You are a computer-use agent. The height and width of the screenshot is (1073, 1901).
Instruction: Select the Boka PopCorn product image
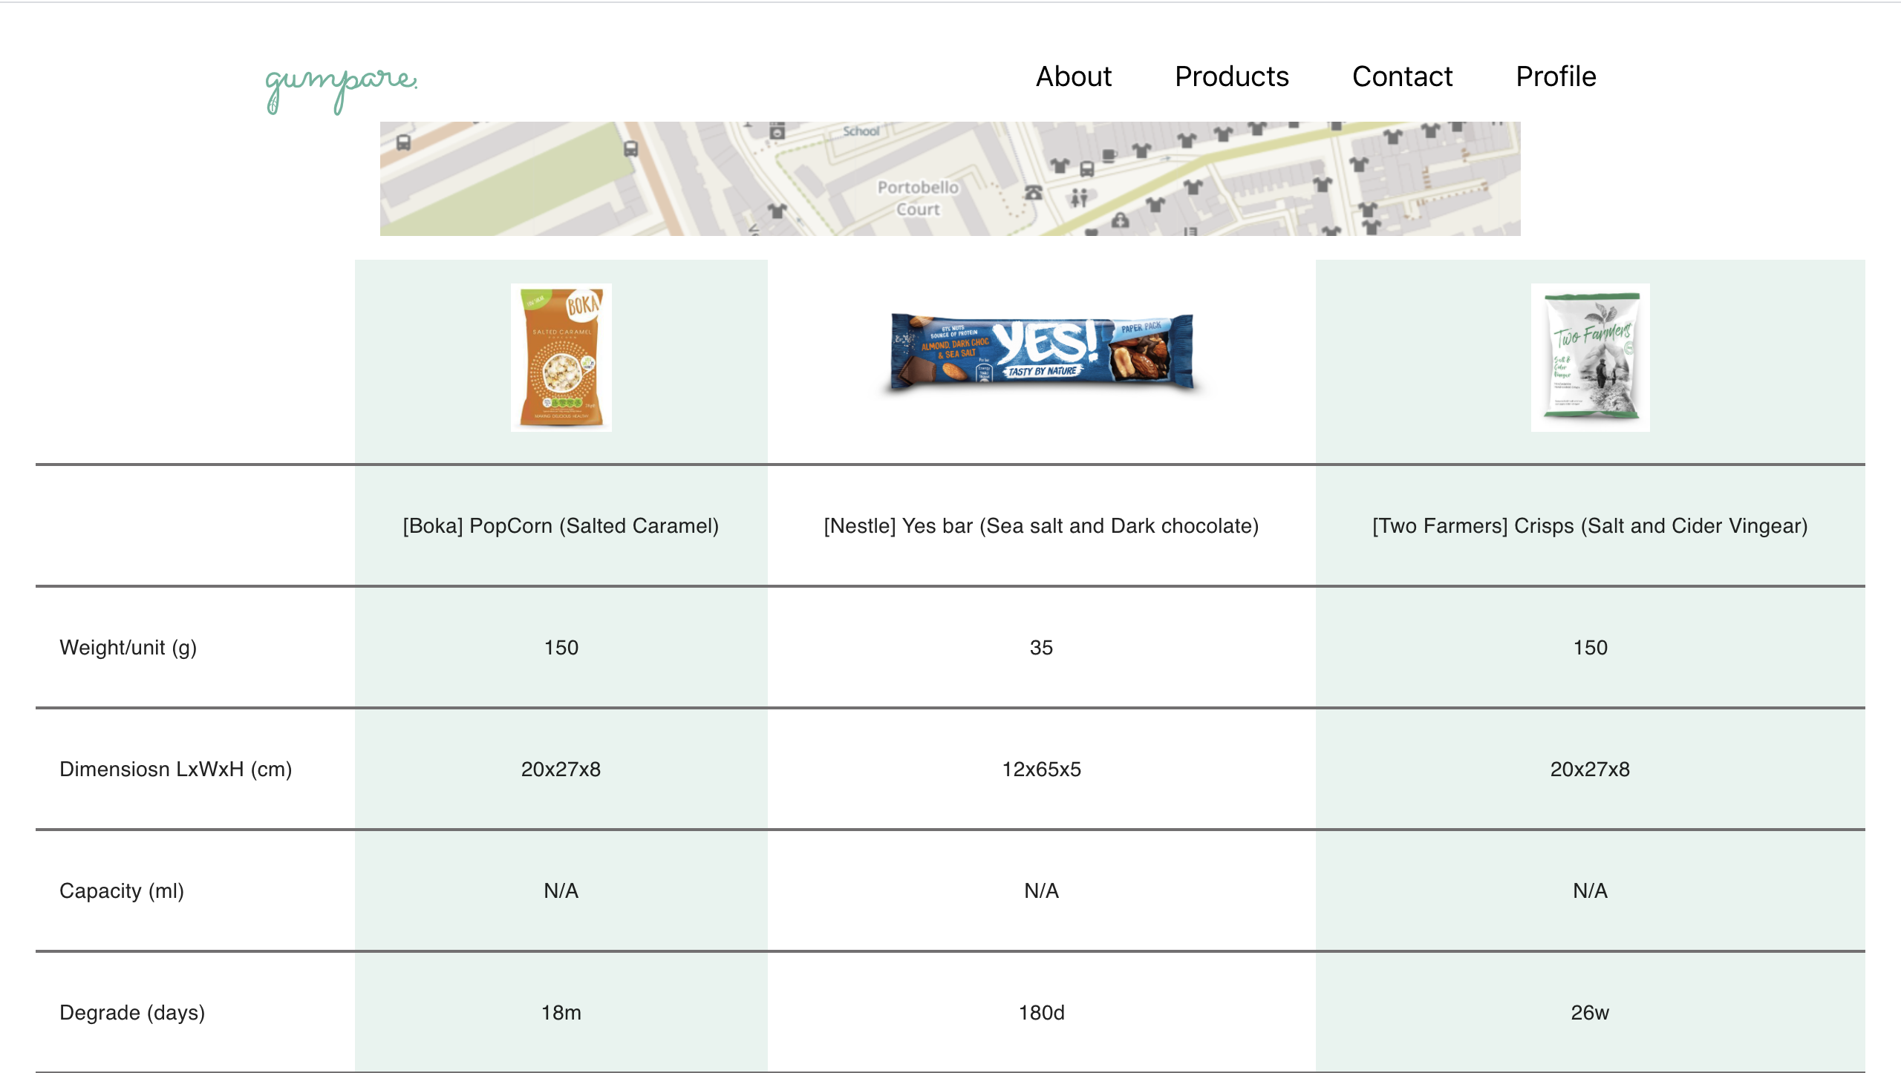[x=561, y=357]
